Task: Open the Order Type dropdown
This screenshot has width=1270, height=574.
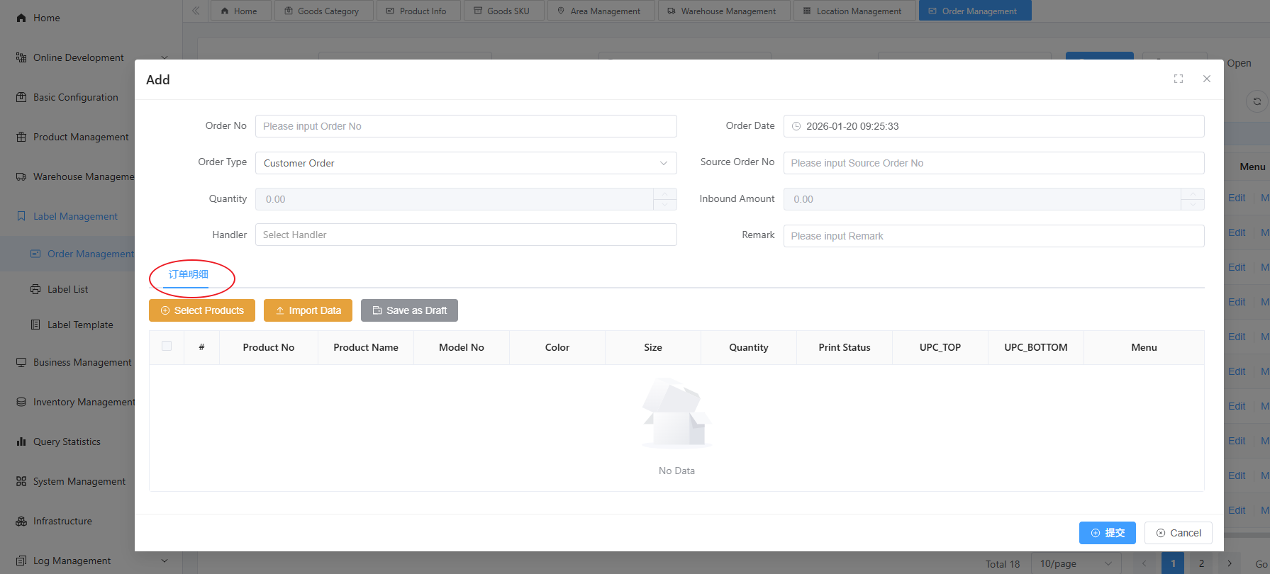Action: (465, 163)
